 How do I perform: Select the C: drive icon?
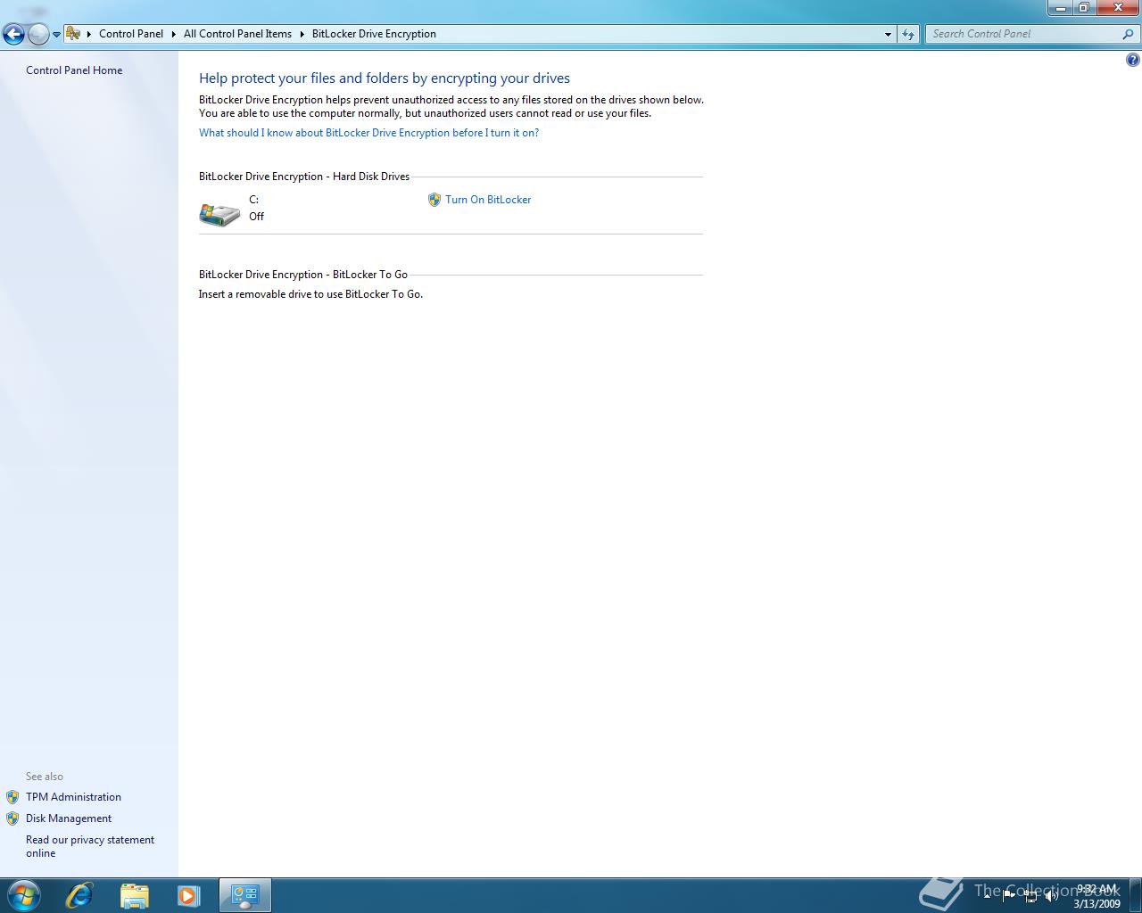coord(219,214)
